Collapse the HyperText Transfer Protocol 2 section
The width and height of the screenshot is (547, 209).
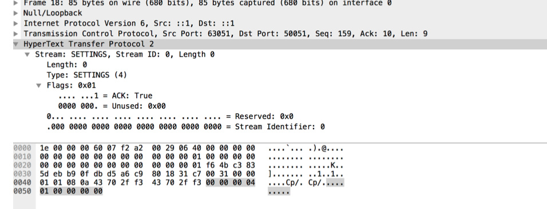(x=15, y=44)
